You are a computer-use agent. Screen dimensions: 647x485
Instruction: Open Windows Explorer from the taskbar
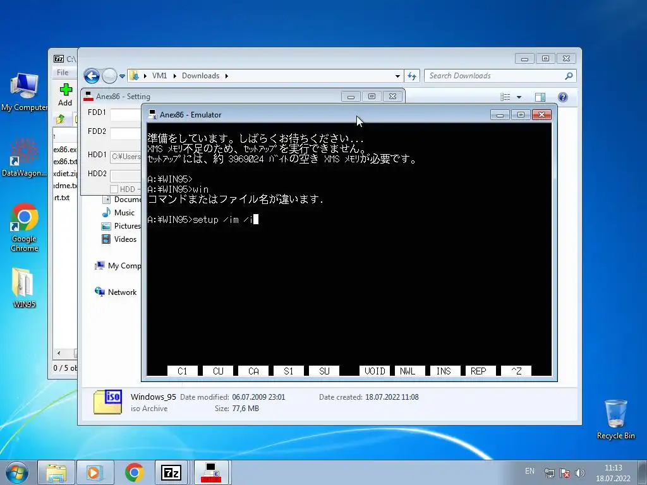click(x=56, y=472)
